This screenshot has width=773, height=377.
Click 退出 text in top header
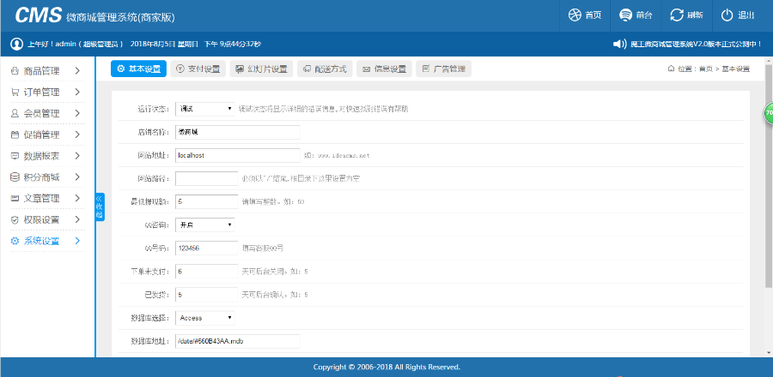746,15
